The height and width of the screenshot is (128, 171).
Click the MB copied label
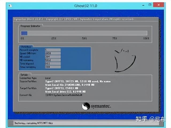pyautogui.click(x=25, y=57)
